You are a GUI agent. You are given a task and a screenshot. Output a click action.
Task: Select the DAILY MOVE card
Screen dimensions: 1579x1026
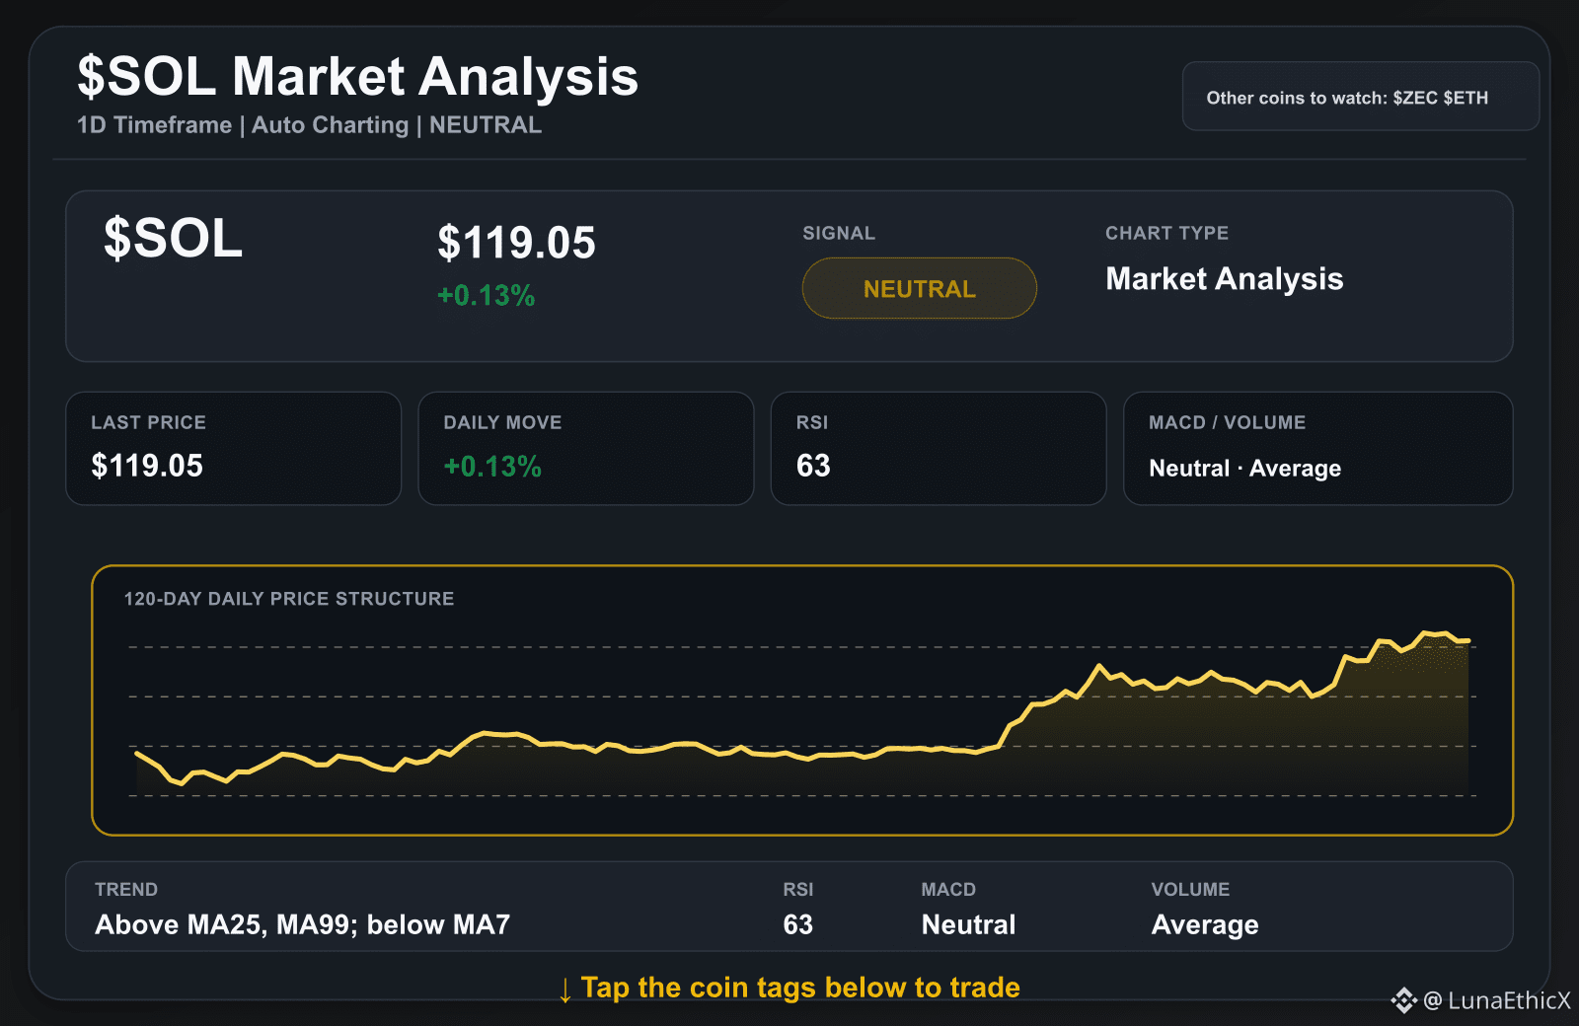585,449
